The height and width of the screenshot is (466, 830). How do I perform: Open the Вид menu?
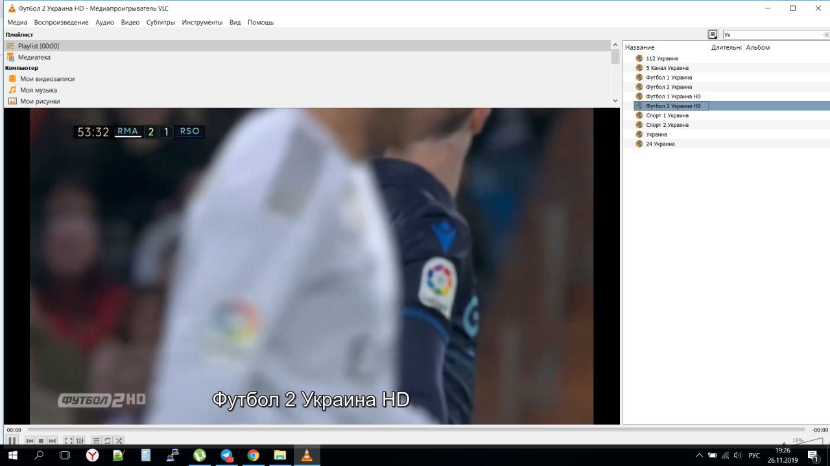235,22
